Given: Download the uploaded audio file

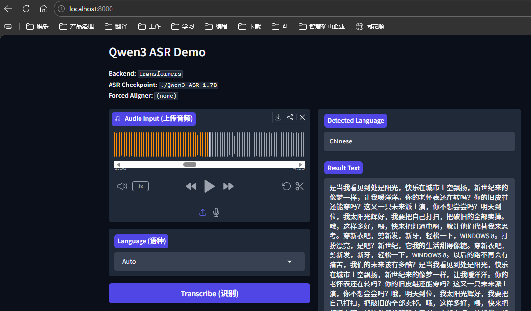Looking at the screenshot, I should 278,117.
